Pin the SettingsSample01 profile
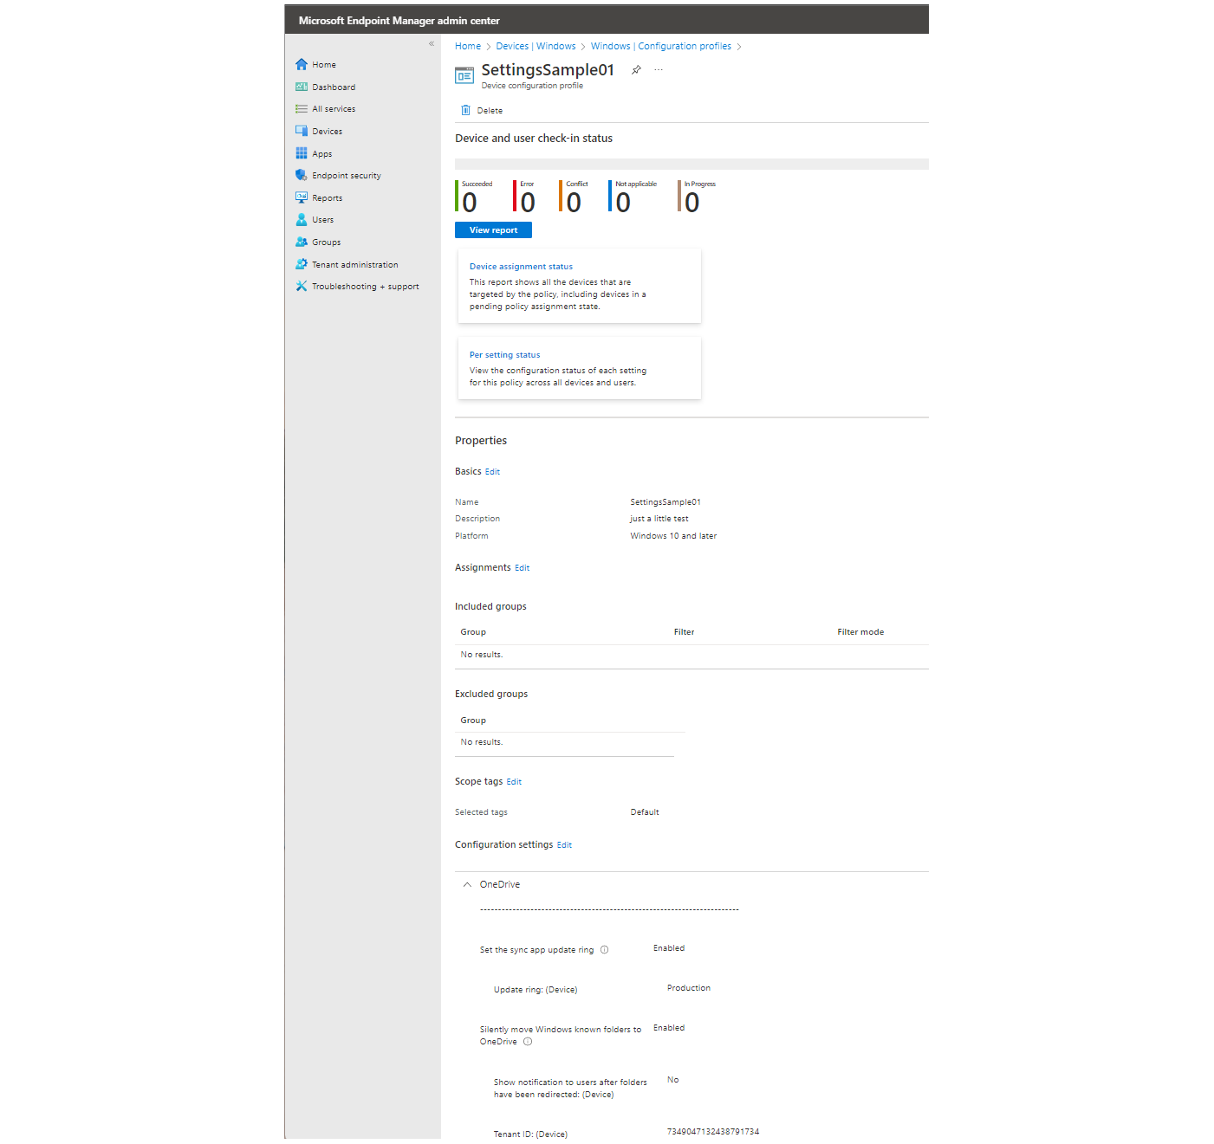Screen dimensions: 1214x1144 tap(635, 69)
